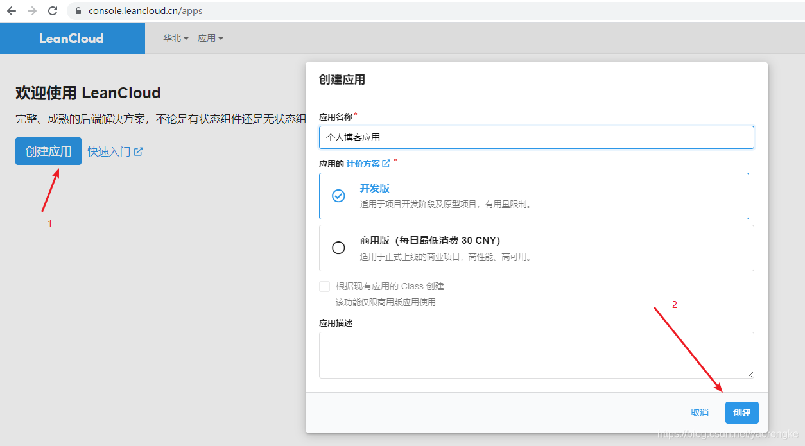Cancel the dialog with 取消
The image size is (805, 446).
pyautogui.click(x=700, y=413)
